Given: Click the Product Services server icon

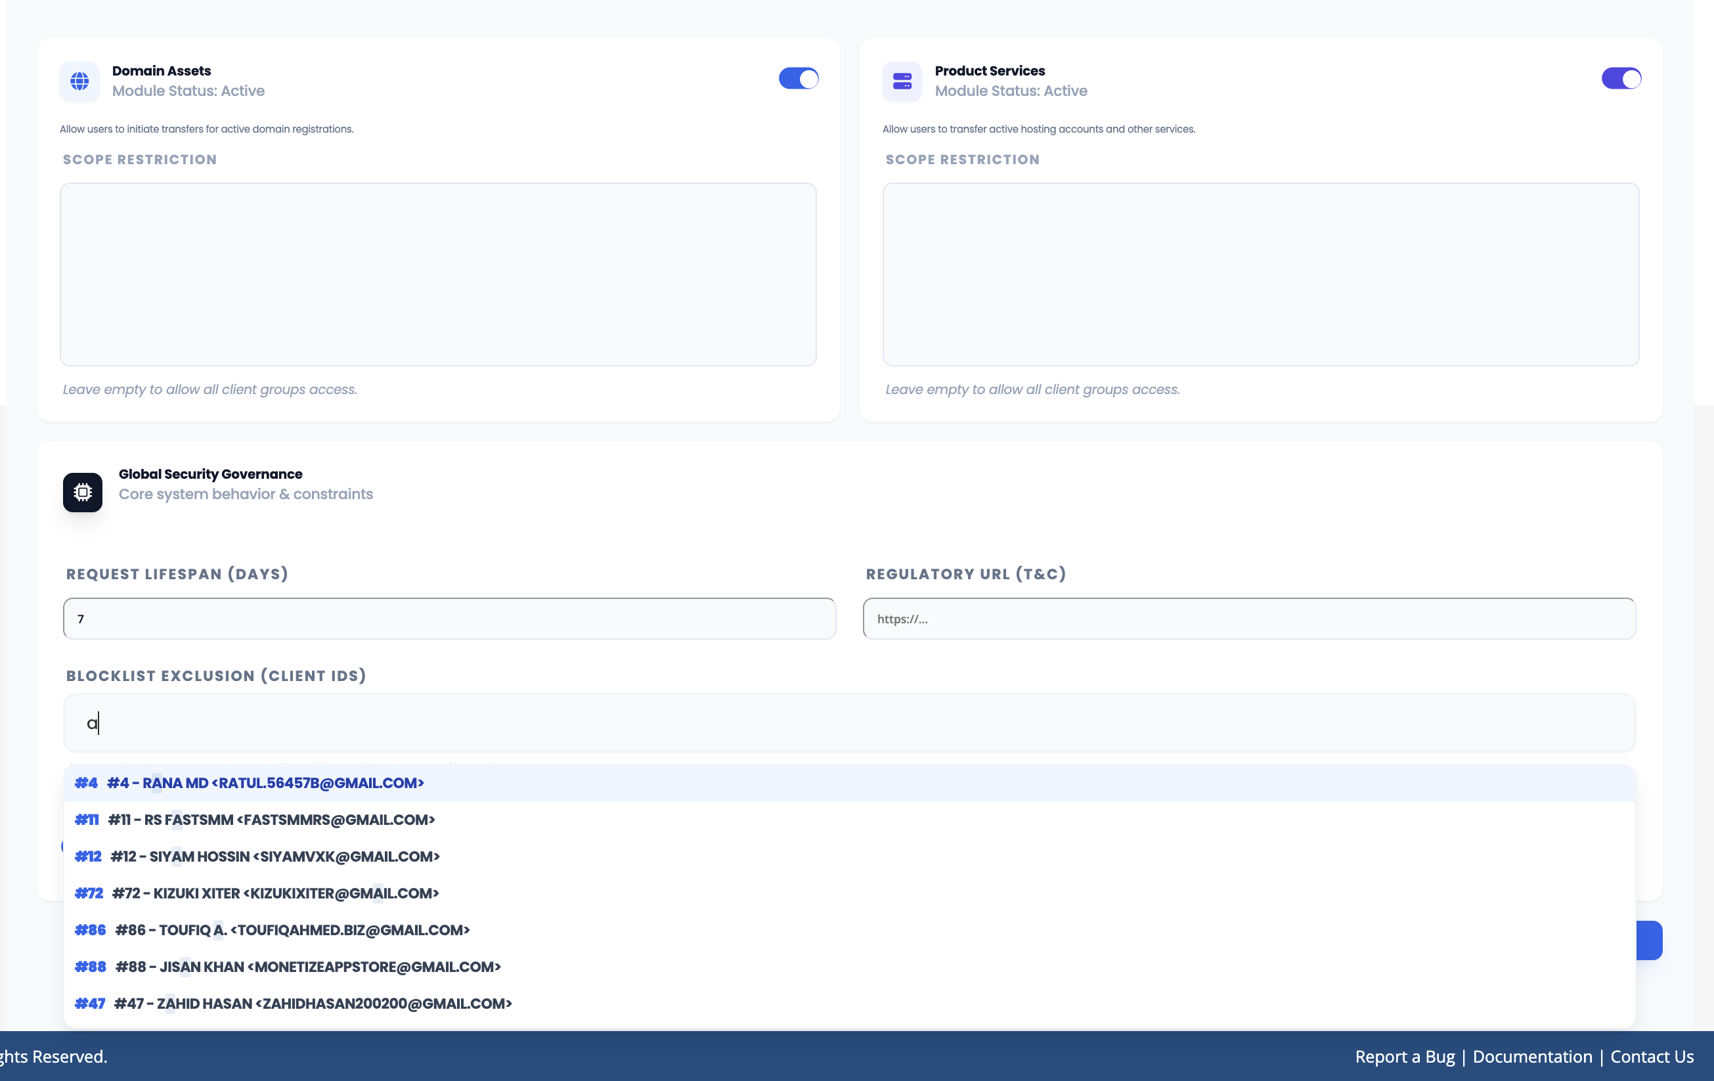Looking at the screenshot, I should [x=902, y=81].
